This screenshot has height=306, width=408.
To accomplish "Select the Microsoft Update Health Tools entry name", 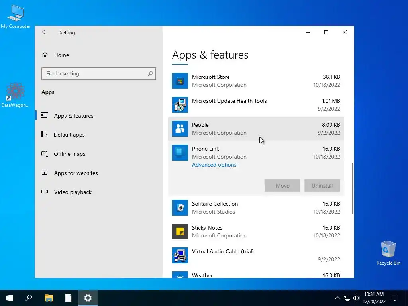I will point(229,101).
